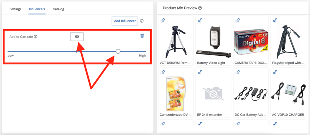Screen dimensions: 310x135
Task: Toggle lock on Battery Video Light
Action: click(x=200, y=20)
